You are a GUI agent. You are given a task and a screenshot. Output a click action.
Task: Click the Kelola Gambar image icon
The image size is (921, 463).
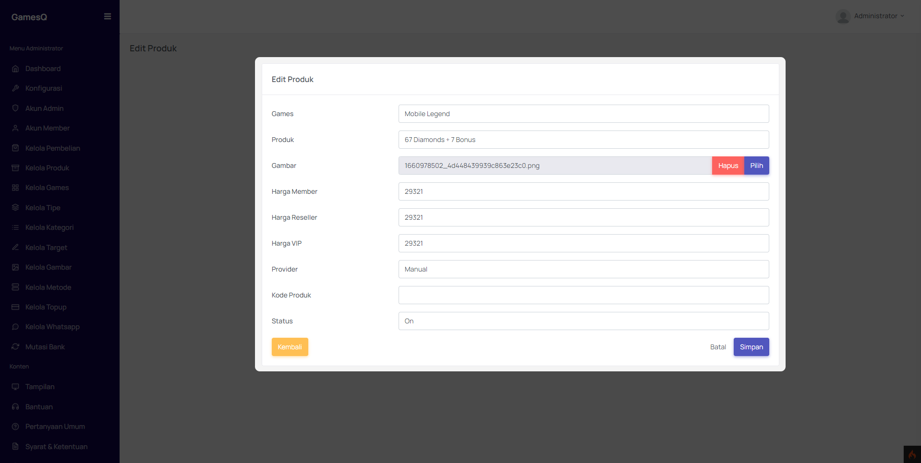point(15,267)
